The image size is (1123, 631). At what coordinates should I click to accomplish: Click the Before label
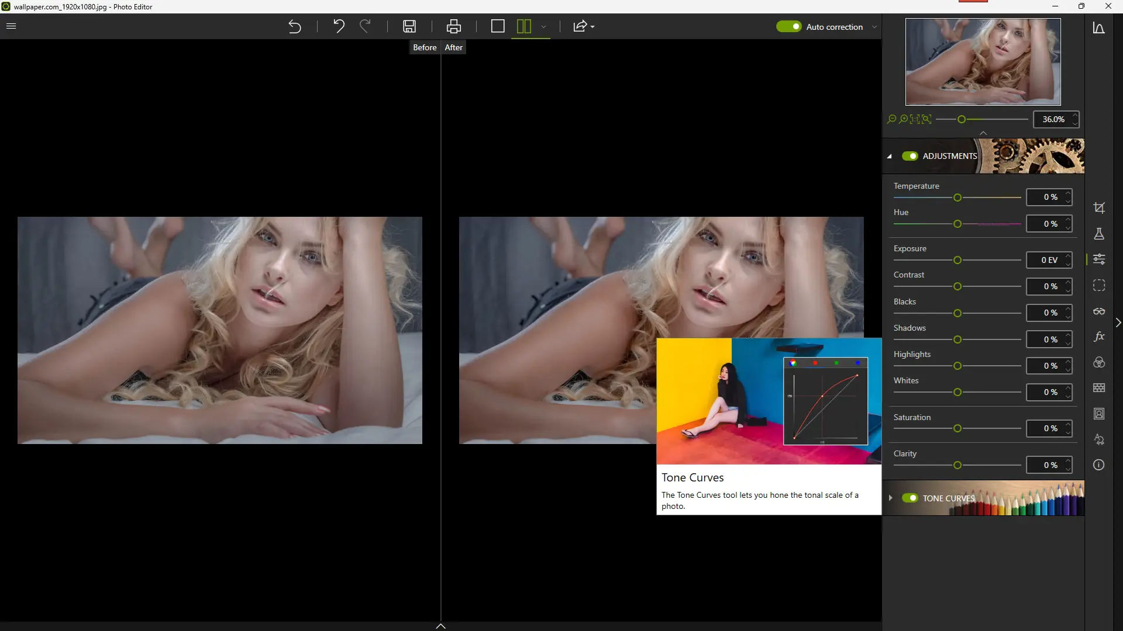pyautogui.click(x=425, y=47)
